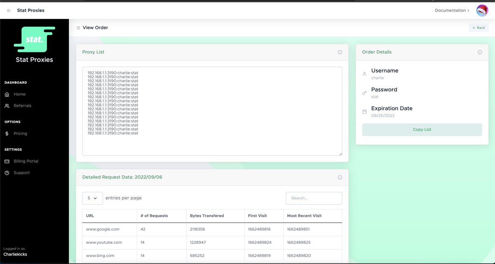The image size is (495, 264).
Task: Click the Detailed Request Data info icon
Action: click(340, 177)
